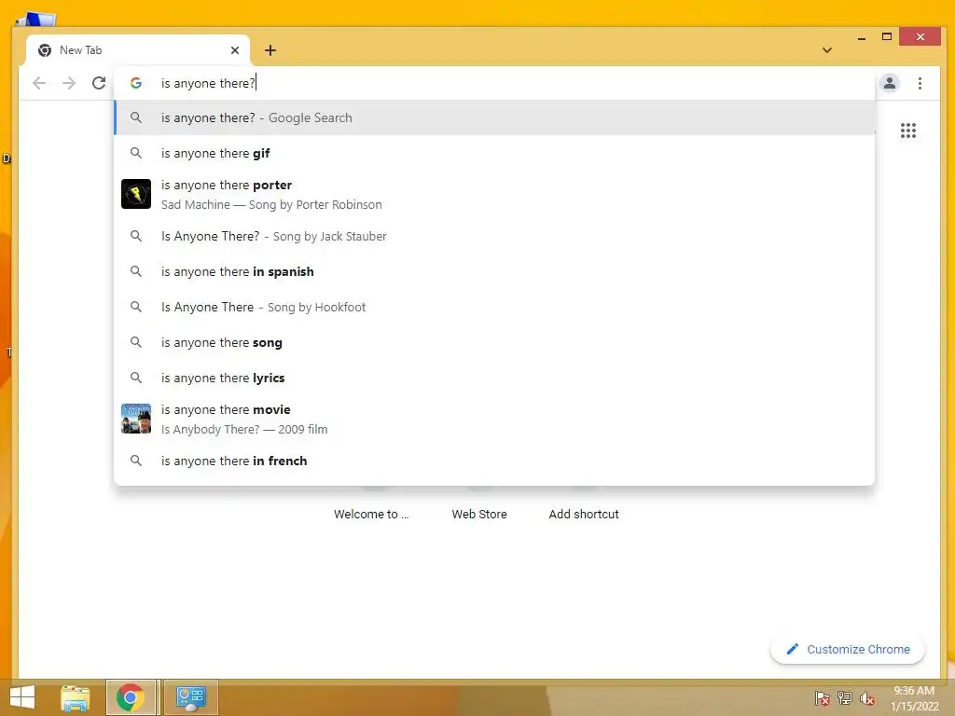Open the Control Panel taskbar icon
The width and height of the screenshot is (955, 716).
click(190, 697)
